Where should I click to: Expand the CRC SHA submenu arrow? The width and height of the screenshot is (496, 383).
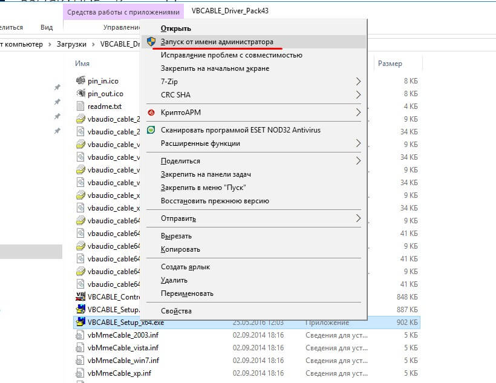coord(358,94)
